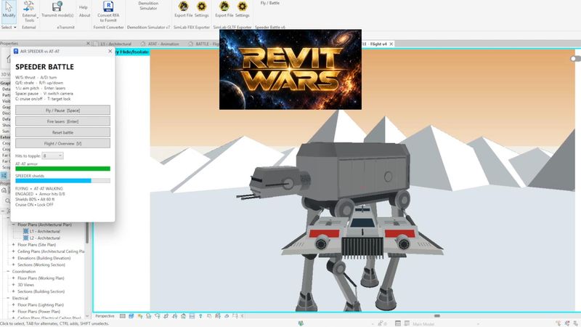Close the AIR SPEEDER vs AT-AT dialog
The width and height of the screenshot is (581, 327).
[x=110, y=51]
